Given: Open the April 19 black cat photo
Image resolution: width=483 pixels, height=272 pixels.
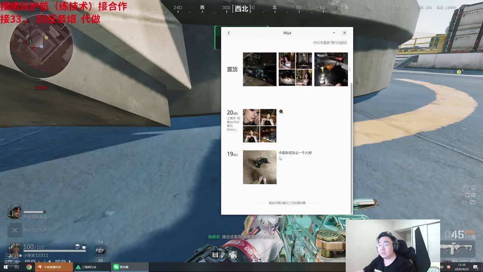Looking at the screenshot, I should coord(260,167).
